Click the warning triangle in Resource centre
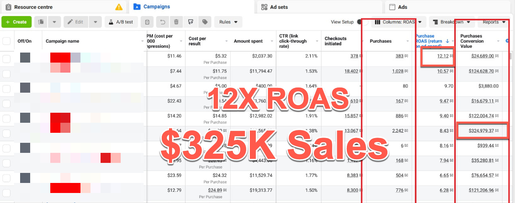Viewport: 515px width, 203px height. [x=119, y=7]
